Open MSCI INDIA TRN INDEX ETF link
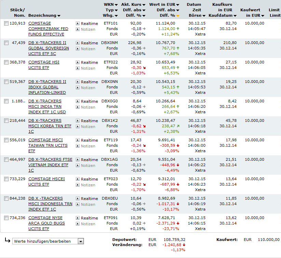The image size is (281, 258). click(47, 106)
